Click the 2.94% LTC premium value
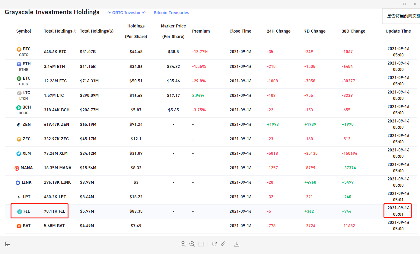Viewport: 420px width, 254px height. 198,95
